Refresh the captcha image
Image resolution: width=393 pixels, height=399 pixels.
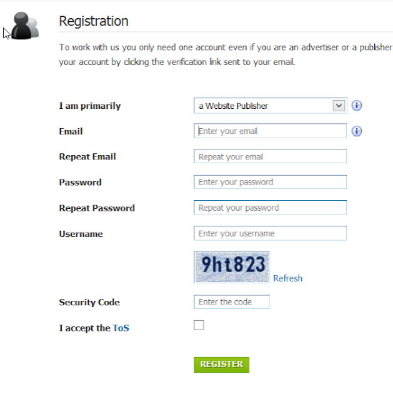click(x=288, y=278)
